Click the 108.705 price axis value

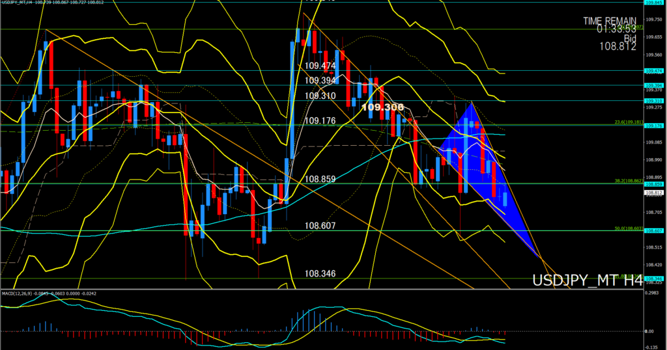click(654, 212)
